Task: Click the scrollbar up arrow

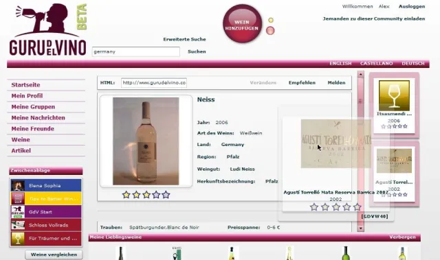Action: click(360, 75)
